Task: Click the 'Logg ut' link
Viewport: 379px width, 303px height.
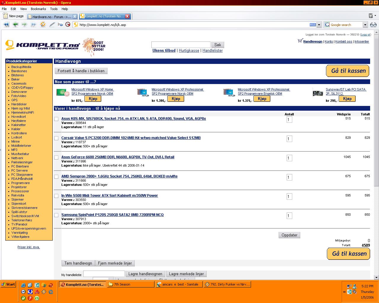Action: (x=365, y=35)
